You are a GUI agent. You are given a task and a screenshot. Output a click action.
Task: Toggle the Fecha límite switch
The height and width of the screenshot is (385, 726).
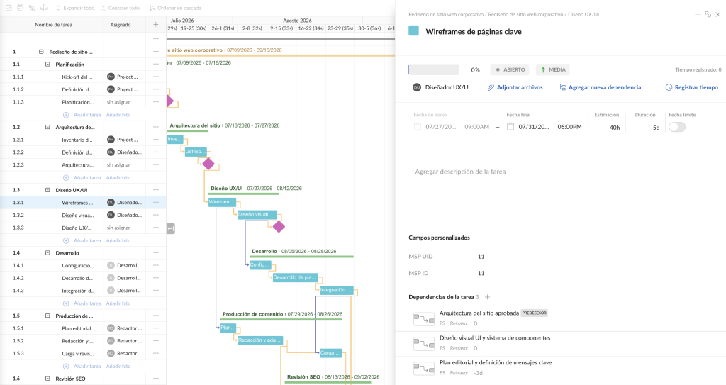[x=677, y=127]
